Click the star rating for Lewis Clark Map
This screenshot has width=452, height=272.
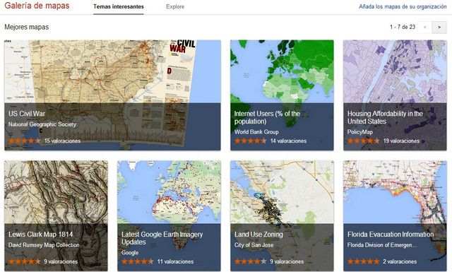24,261
